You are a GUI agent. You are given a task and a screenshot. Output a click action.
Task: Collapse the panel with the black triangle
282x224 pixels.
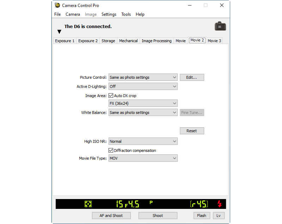(59, 32)
